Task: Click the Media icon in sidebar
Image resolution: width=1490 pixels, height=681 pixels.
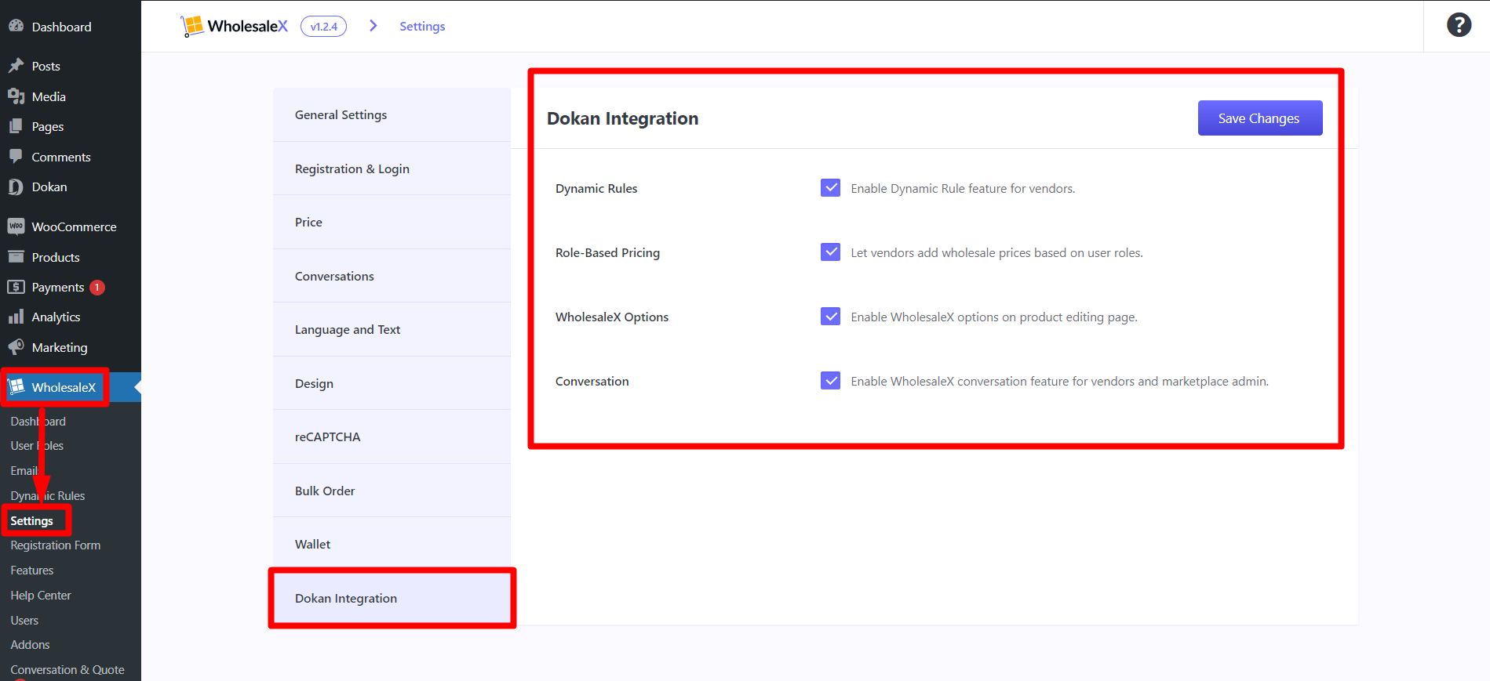Action: (x=16, y=96)
